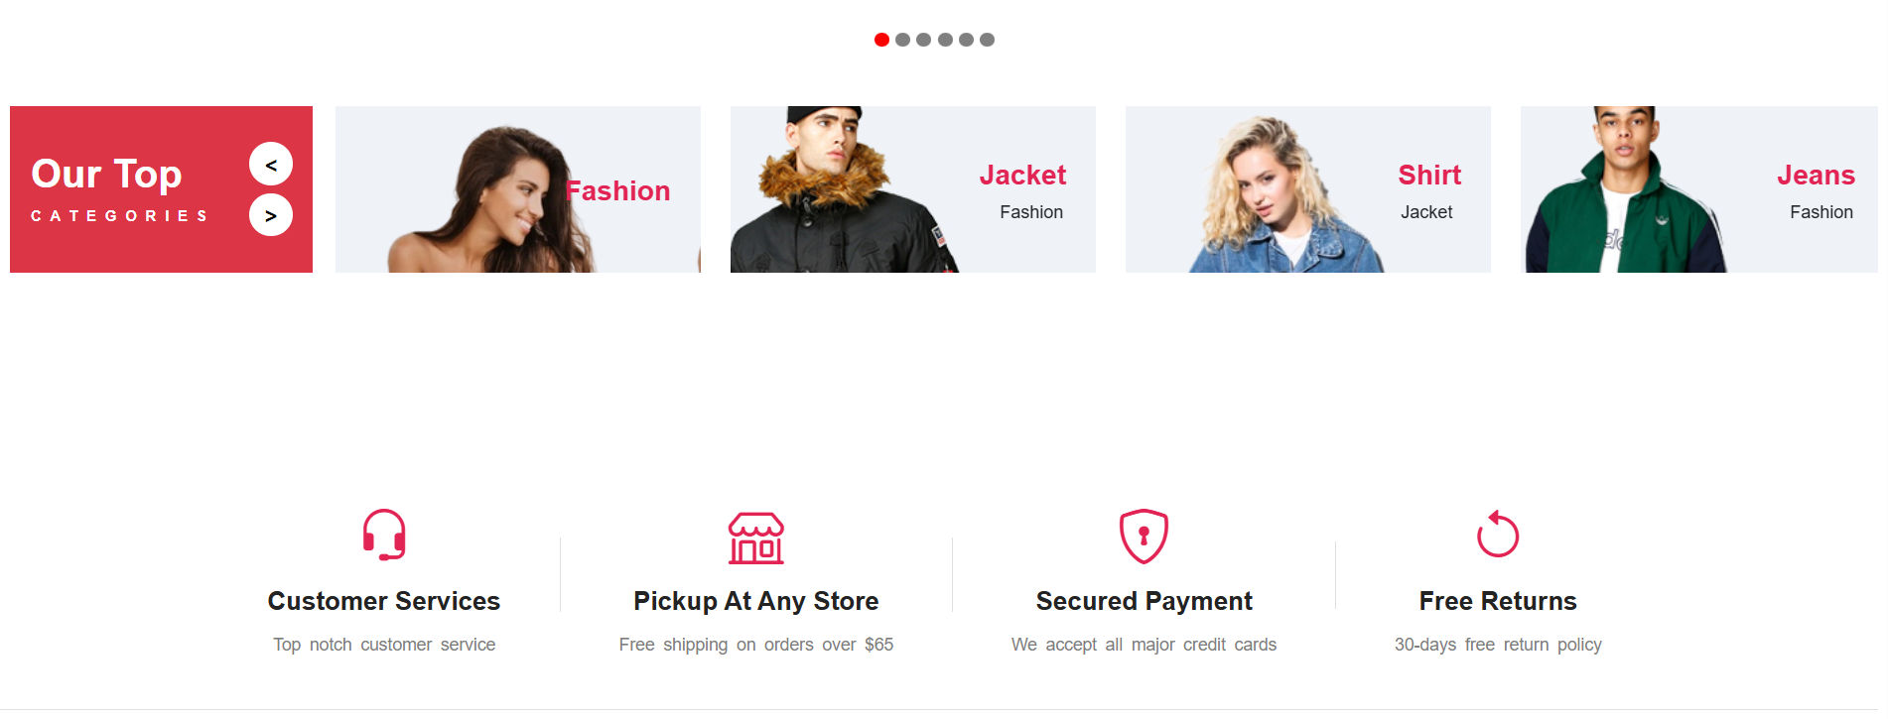Select the fourth carousel dot
This screenshot has width=1888, height=719.
click(945, 40)
